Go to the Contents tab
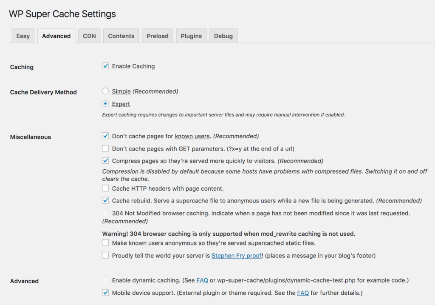 121,36
